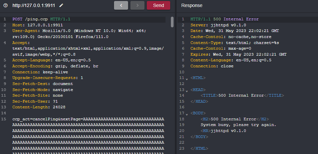The image size is (318, 154).
Task: Click the Cache-Control: max-age=0 header
Action: pos(221,49)
